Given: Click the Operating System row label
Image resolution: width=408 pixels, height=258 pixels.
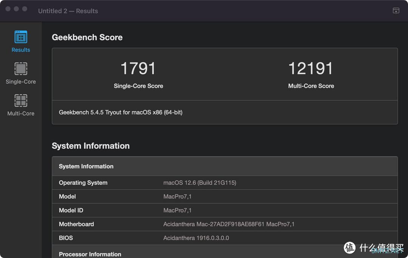Looking at the screenshot, I should (x=83, y=183).
